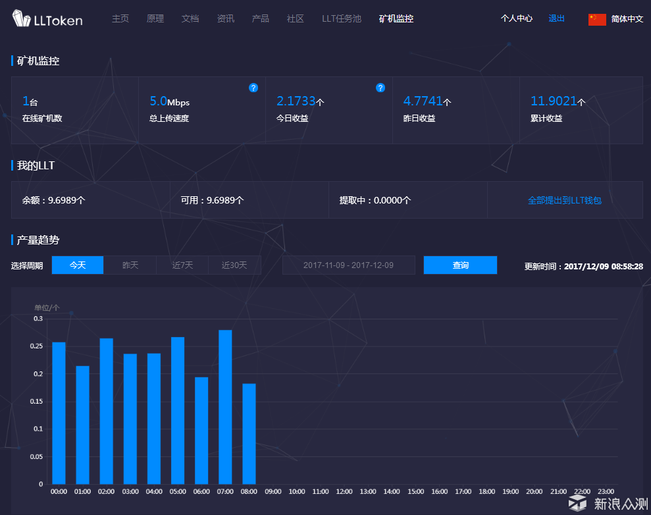
Task: Open 文档 documentation page
Action: click(x=190, y=18)
